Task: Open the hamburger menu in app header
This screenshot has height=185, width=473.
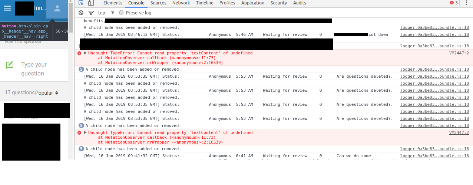Action: tap(7, 8)
